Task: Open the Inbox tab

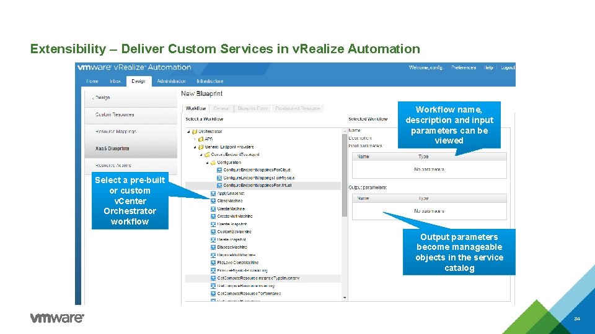Action: point(115,82)
